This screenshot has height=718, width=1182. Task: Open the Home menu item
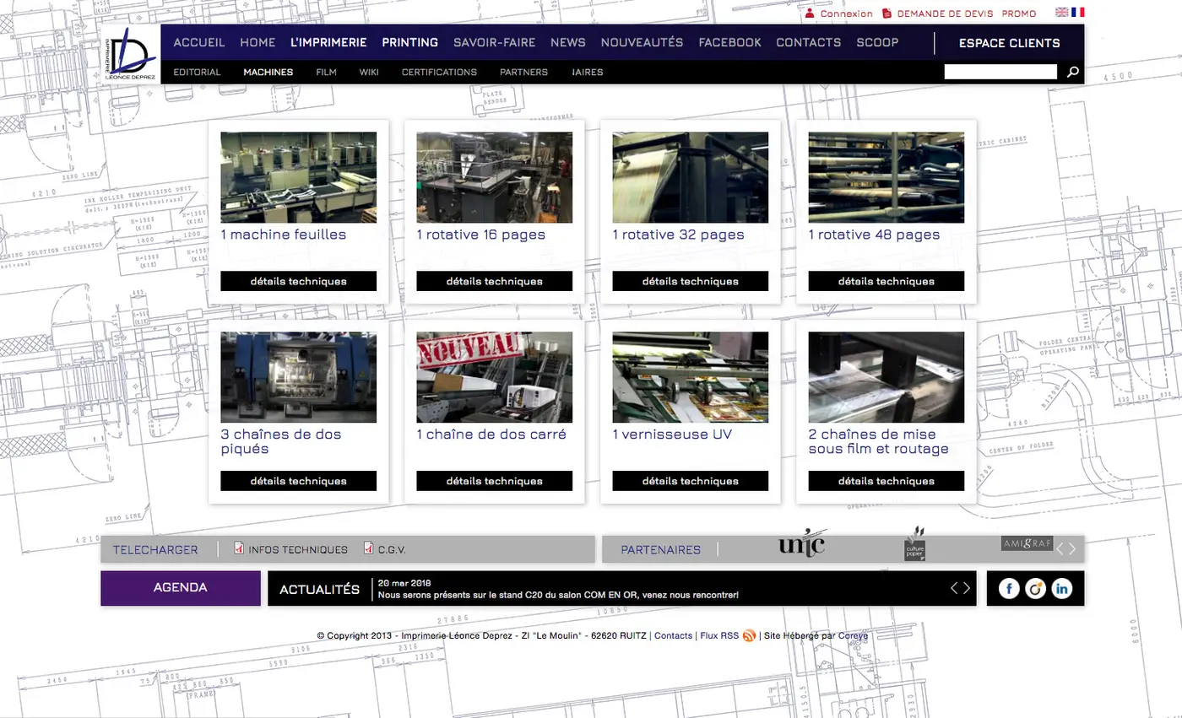(x=258, y=42)
